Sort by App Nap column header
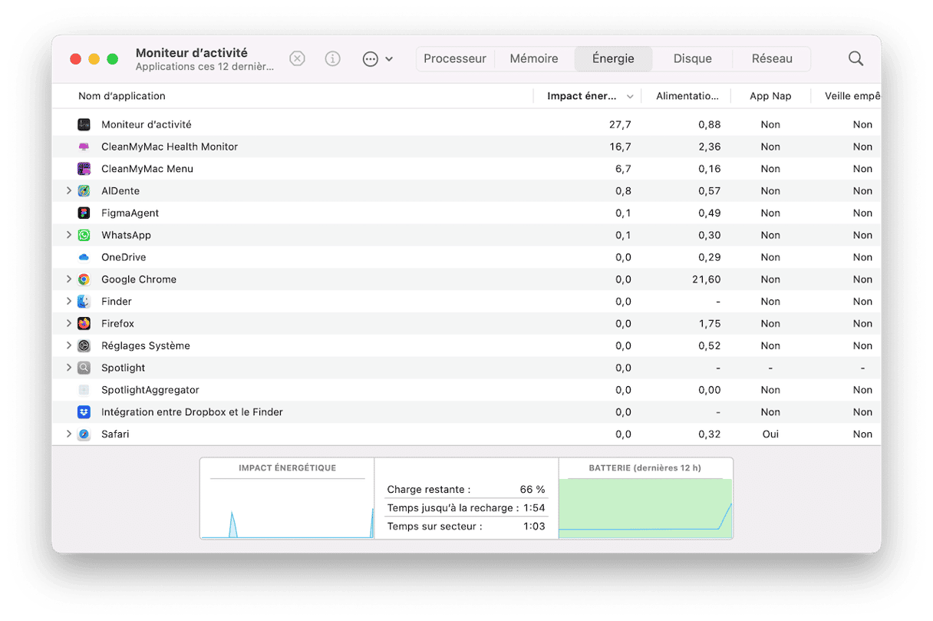The width and height of the screenshot is (933, 621). point(770,97)
